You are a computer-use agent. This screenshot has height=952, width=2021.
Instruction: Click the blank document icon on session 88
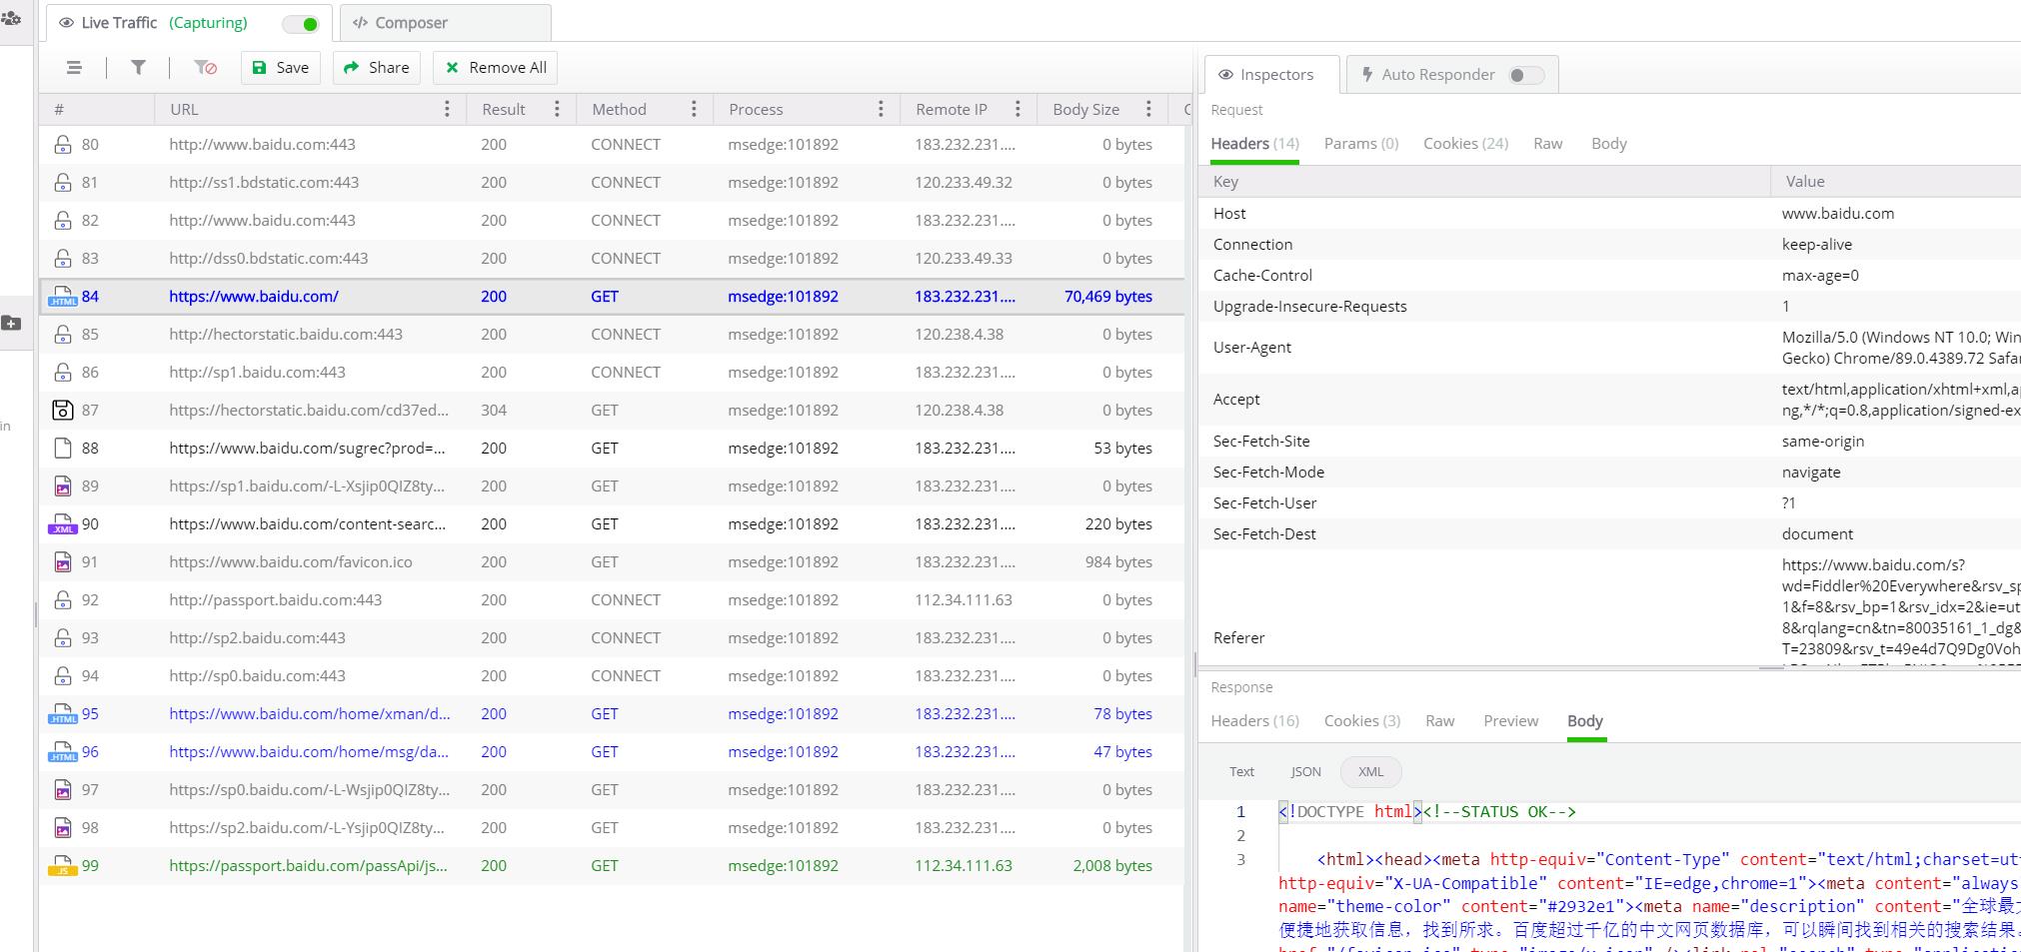(x=63, y=449)
